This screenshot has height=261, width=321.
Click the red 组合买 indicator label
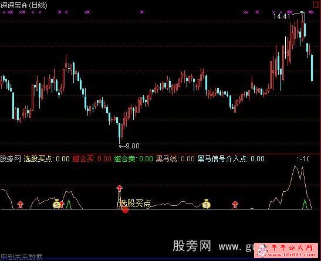[x=83, y=159]
